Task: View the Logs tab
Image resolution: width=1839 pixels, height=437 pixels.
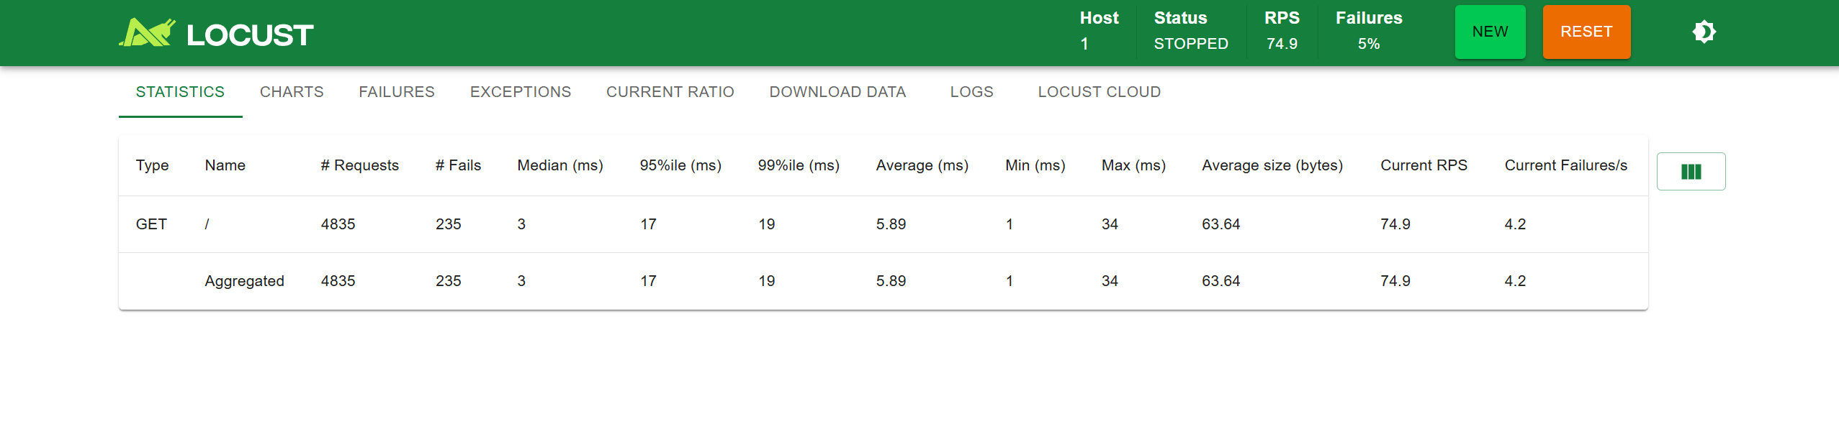Action: coord(971,92)
